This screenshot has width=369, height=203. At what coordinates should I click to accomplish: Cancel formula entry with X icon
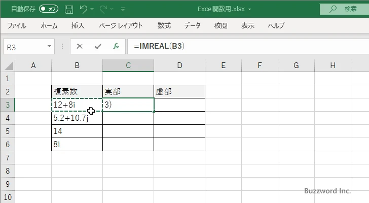pos(80,46)
